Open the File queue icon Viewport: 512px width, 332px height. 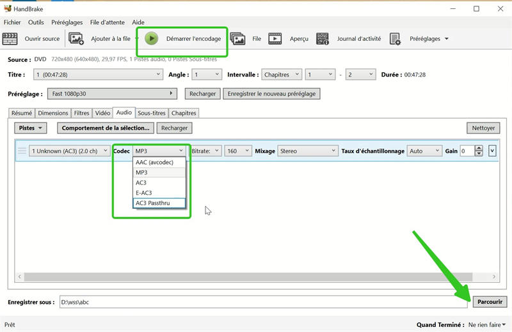tap(237, 38)
